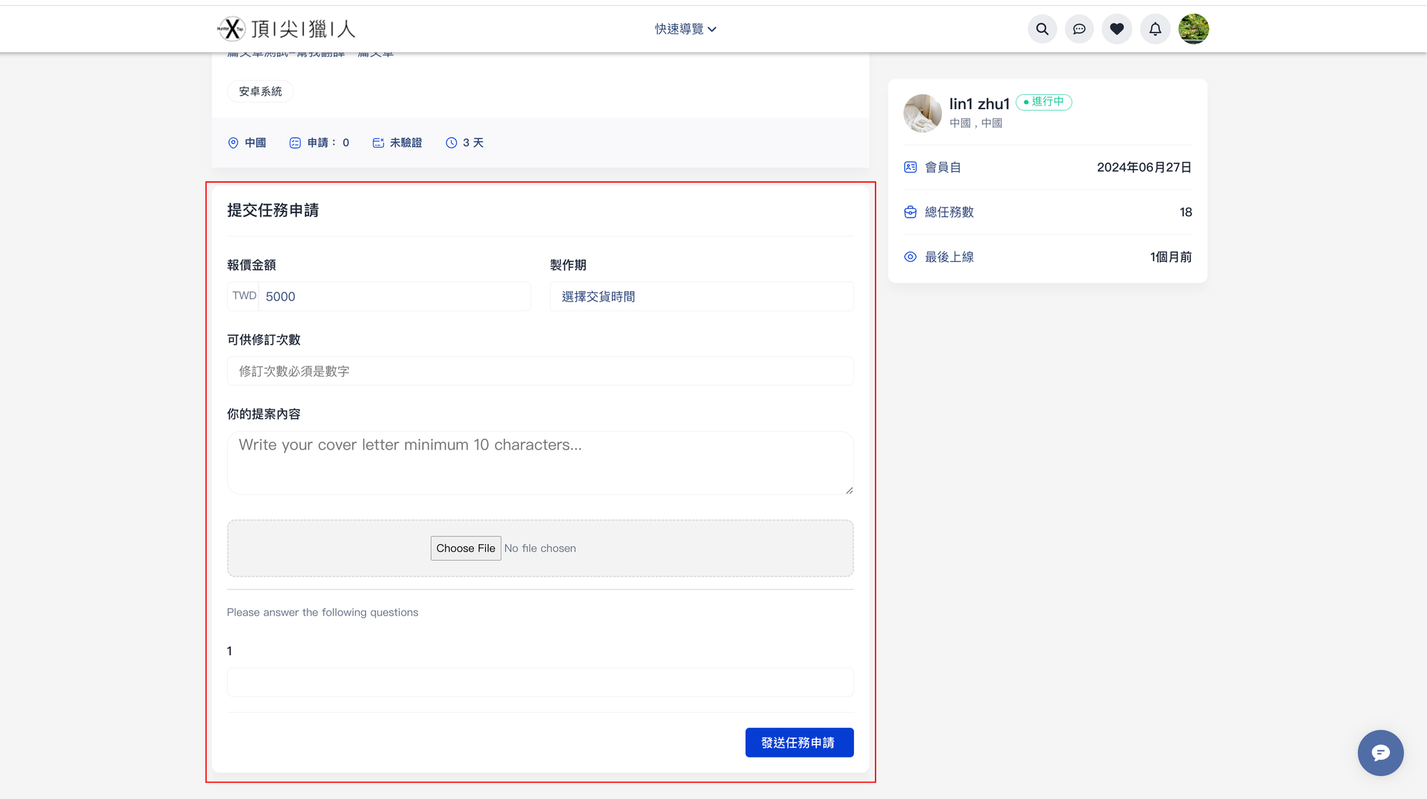
Task: Open the 選擇交貨時間 delivery time dropdown
Action: pos(701,296)
